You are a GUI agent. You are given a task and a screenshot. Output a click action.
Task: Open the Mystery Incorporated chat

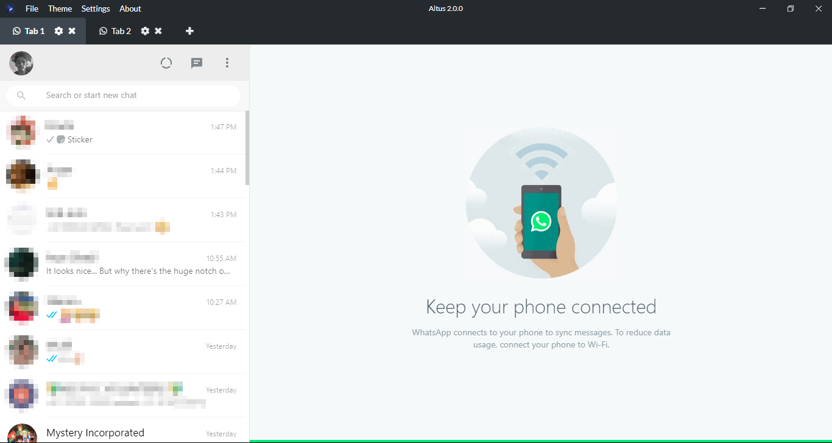point(122,430)
